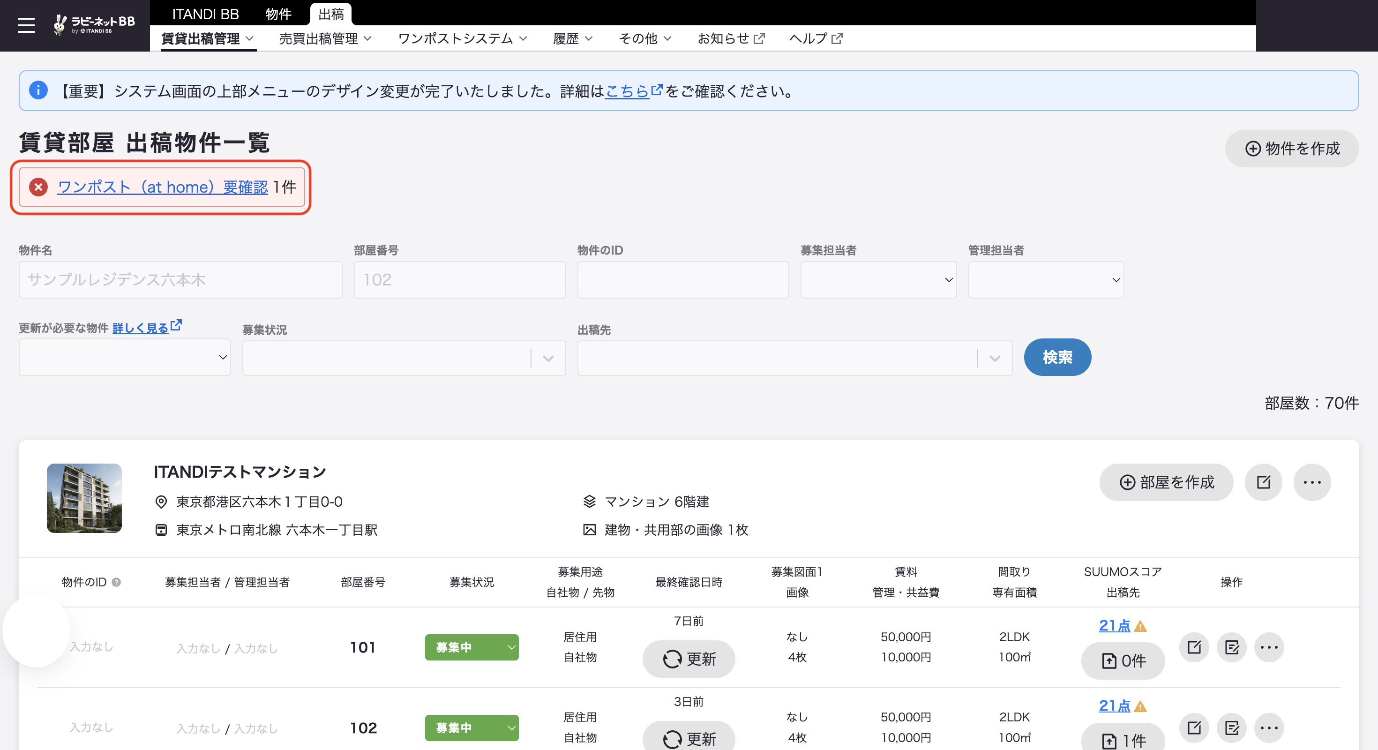Open the お知らせ menu link
The image size is (1378, 750).
point(731,38)
